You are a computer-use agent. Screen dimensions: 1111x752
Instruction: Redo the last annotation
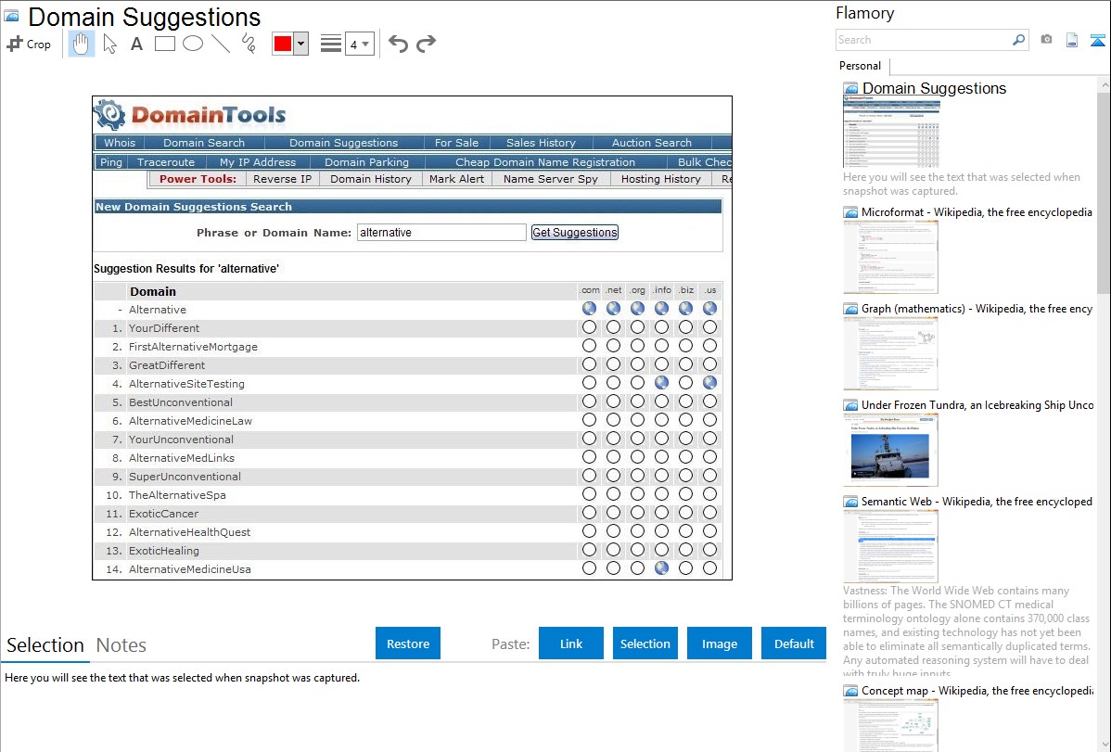click(426, 44)
